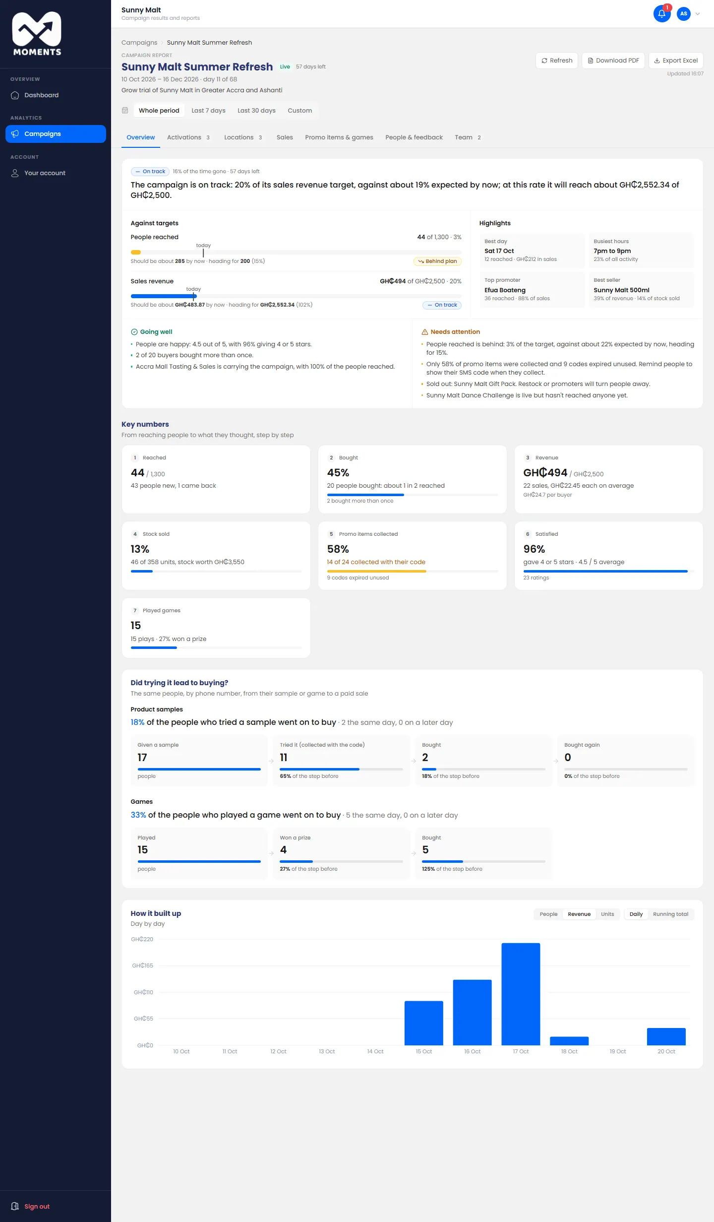Screen dimensions: 714x1222
Task: Click the Sign out door icon
Action: 15,1206
